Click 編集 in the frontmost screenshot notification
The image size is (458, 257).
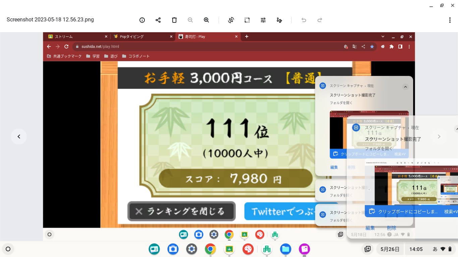coord(370,228)
